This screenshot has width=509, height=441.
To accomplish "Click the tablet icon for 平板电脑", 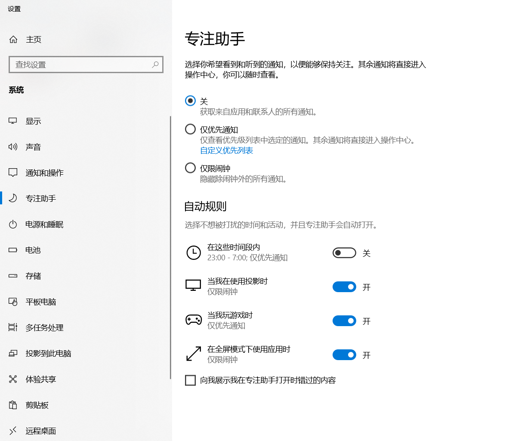I will coord(12,302).
